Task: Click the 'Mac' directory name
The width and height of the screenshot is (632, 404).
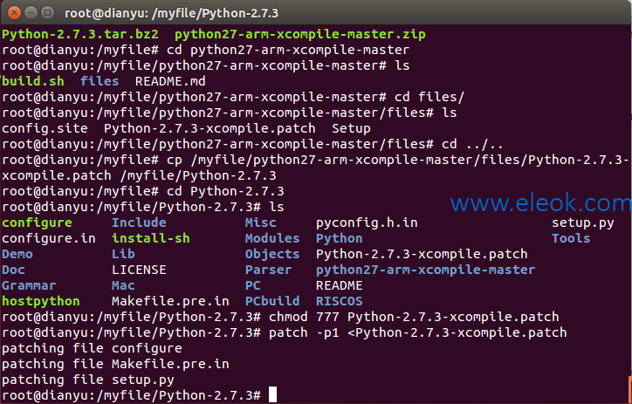Action: pos(123,285)
